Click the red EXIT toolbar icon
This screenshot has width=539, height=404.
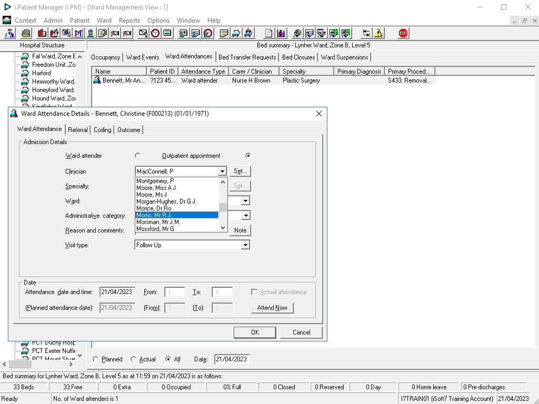(x=403, y=33)
